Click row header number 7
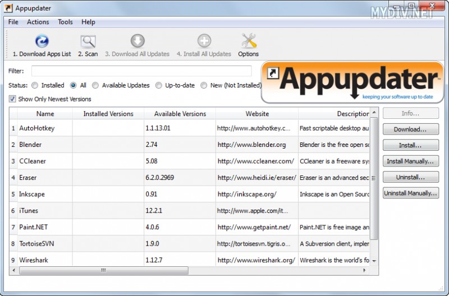Screen dimensions: 449x296 click(13, 227)
